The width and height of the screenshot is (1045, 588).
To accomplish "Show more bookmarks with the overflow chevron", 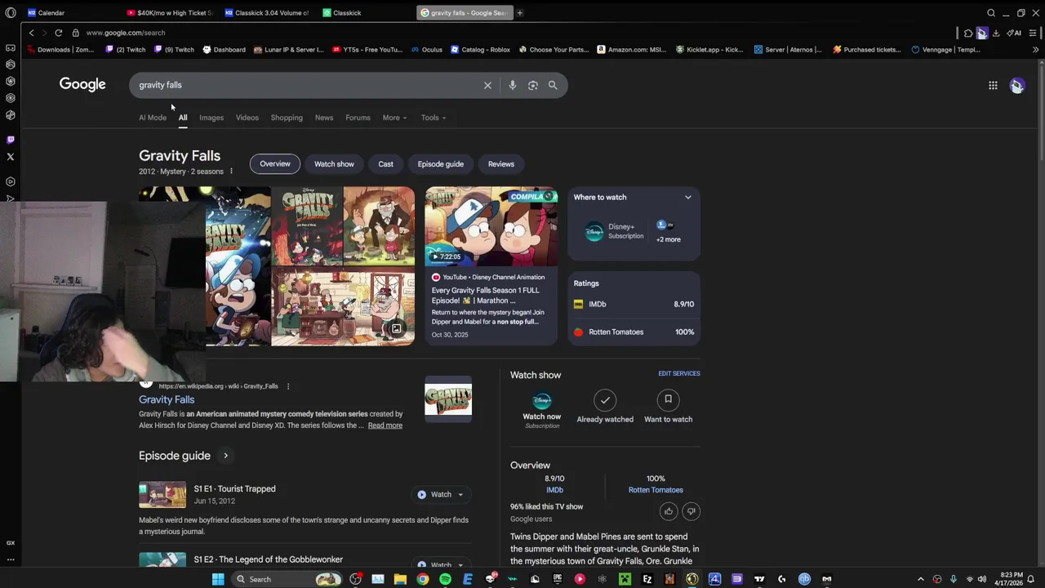I will coord(1035,50).
